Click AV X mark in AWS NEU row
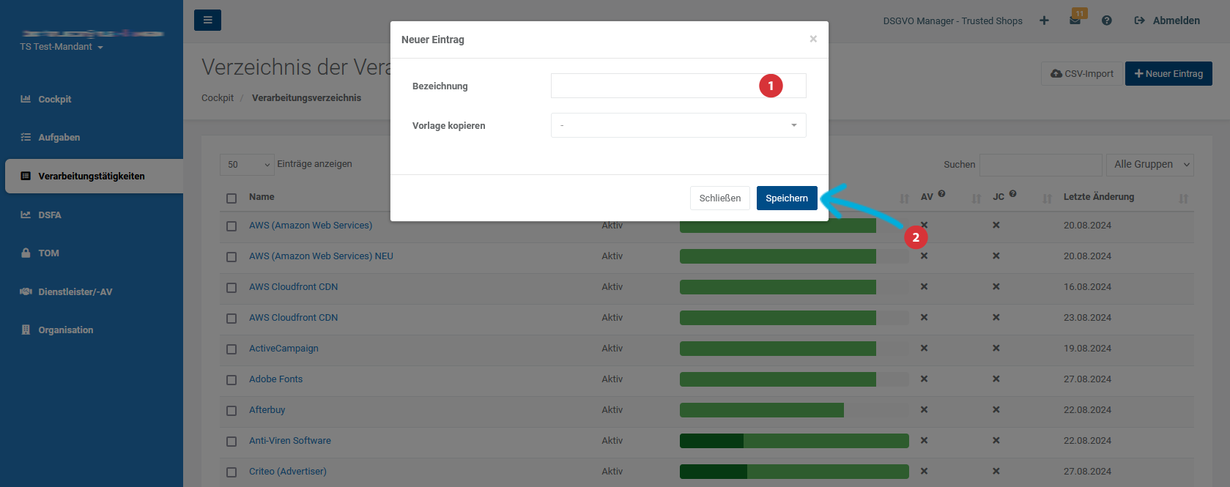Screen dimensions: 1230x487 pyautogui.click(x=925, y=256)
